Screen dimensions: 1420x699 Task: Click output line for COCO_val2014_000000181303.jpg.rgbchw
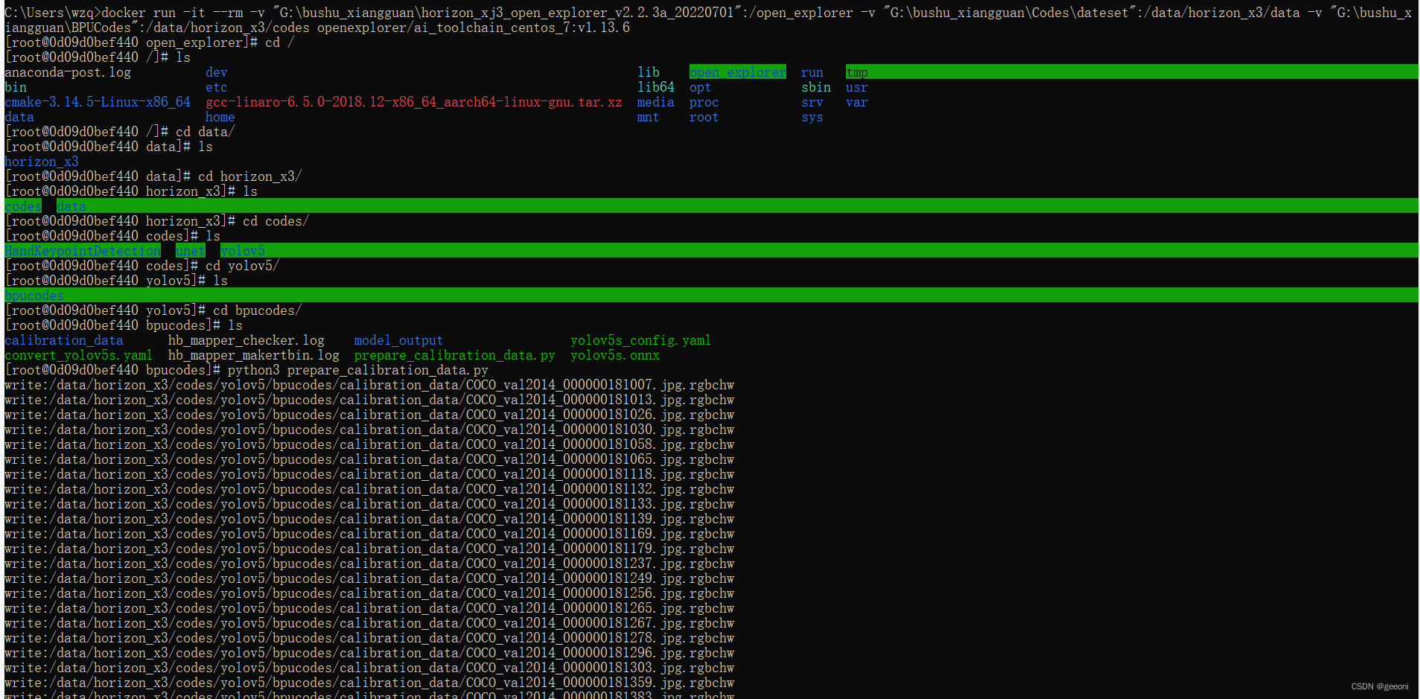[x=369, y=668]
